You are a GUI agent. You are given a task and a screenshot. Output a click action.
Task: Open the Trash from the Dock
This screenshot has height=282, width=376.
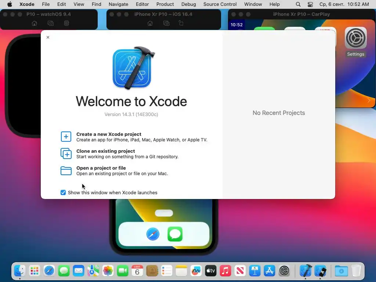[356, 271]
